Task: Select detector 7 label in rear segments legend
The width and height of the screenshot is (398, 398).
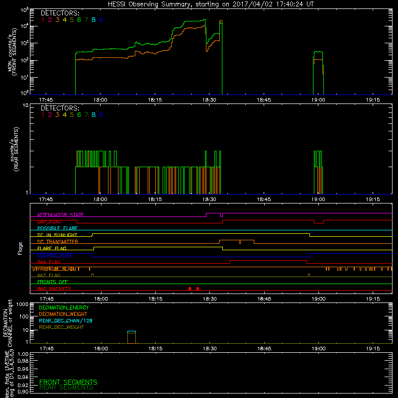Action: 86,115
